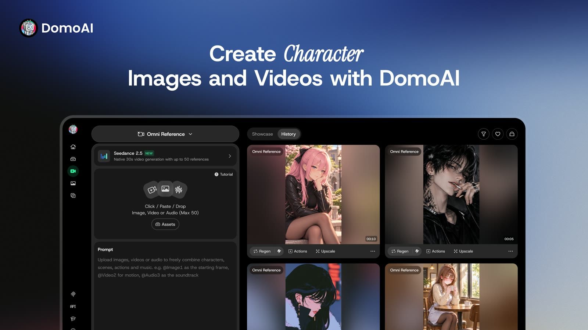Viewport: 588px width, 330px height.
Task: Go to Home via the sidebar house icon
Action: pyautogui.click(x=73, y=147)
